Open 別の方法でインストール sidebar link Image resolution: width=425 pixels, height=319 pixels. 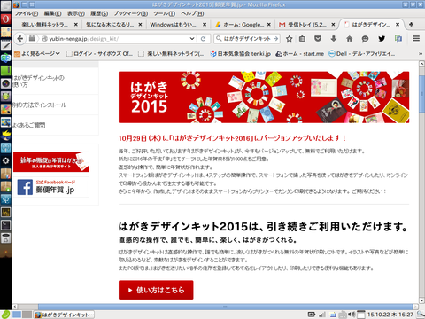(x=39, y=105)
